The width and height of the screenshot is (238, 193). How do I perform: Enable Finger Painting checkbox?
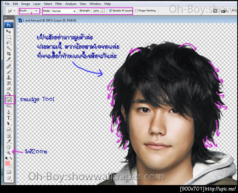click(136, 10)
